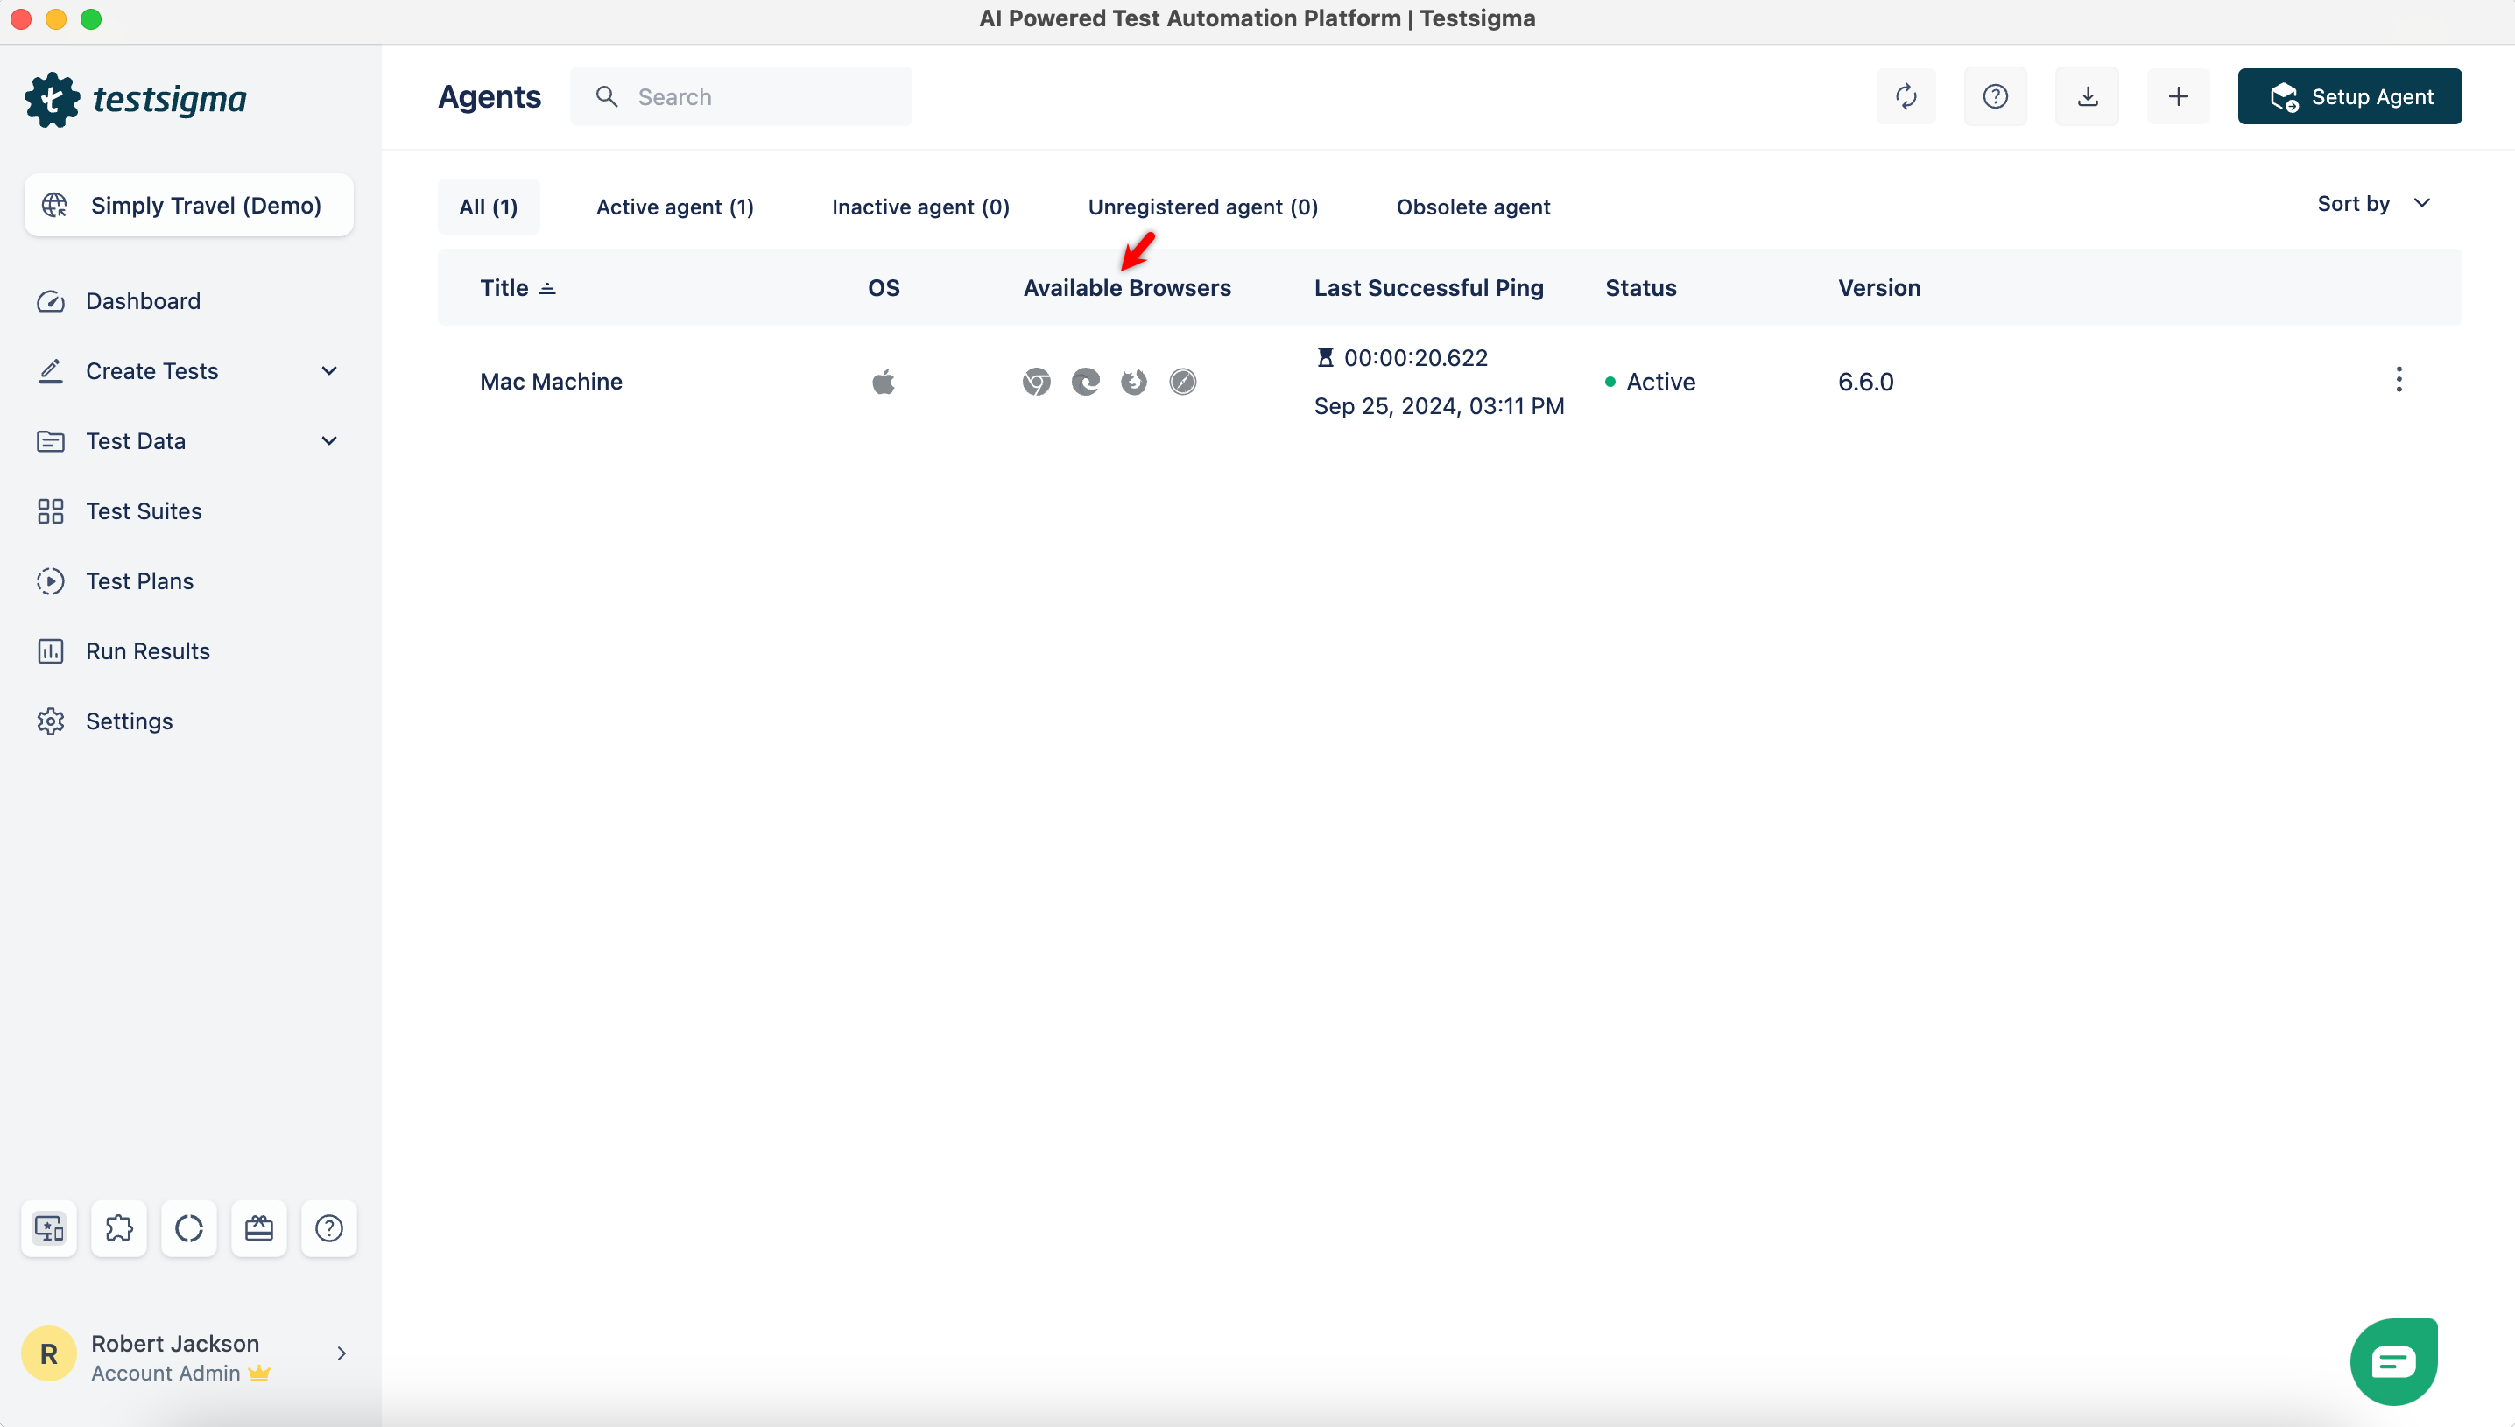Click the bottom sidebar help icon
This screenshot has width=2515, height=1427.
tap(329, 1228)
